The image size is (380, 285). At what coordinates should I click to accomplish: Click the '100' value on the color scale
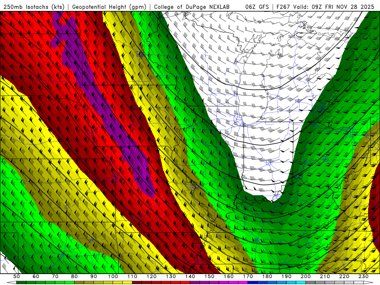(113, 276)
